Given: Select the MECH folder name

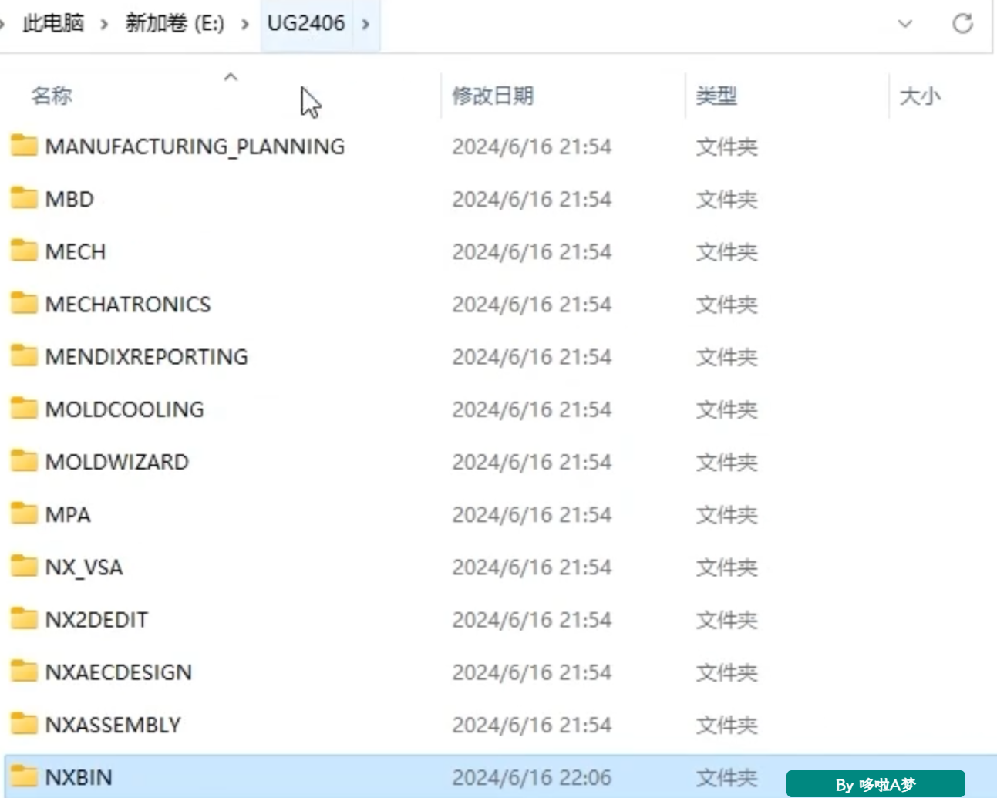Looking at the screenshot, I should point(76,251).
